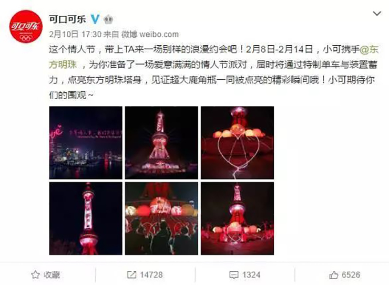389x285 pixels.
Task: View the crowd watching spheres thumbnail
Action: click(x=161, y=218)
